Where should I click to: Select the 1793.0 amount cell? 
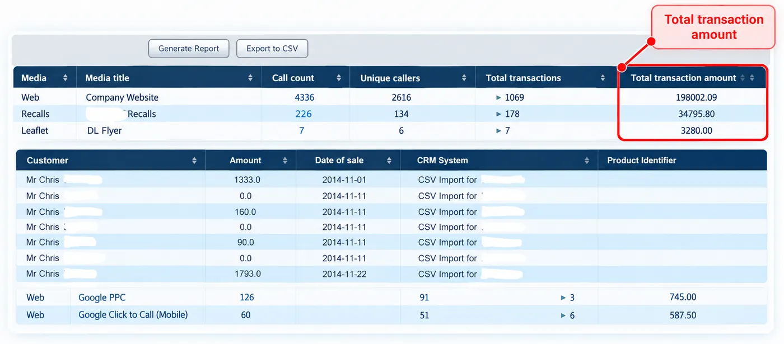point(247,274)
